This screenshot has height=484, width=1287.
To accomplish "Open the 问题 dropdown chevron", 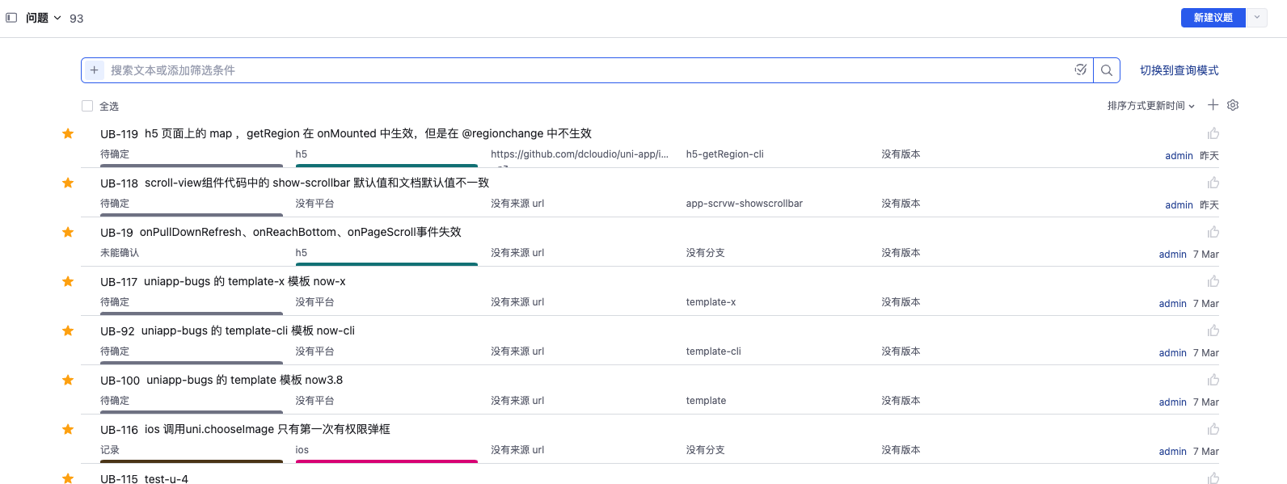I will (x=57, y=18).
